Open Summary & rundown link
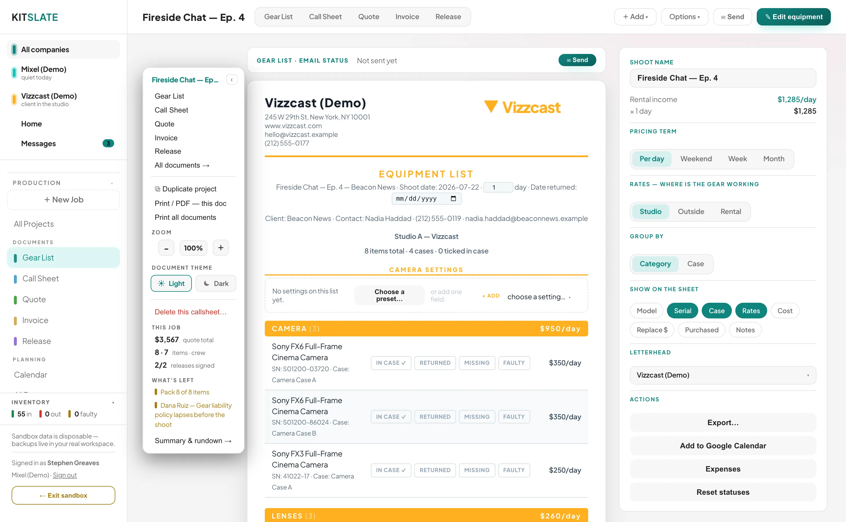This screenshot has width=846, height=522. [x=193, y=441]
